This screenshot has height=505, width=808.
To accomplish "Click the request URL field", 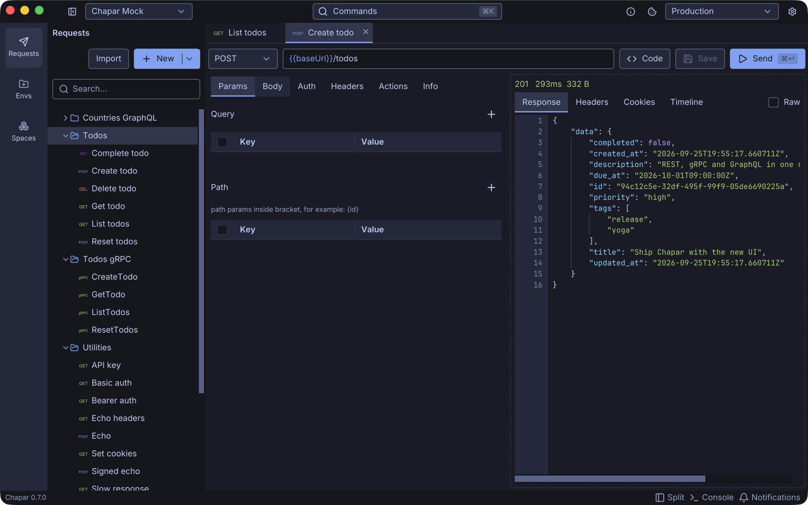I will pos(448,59).
